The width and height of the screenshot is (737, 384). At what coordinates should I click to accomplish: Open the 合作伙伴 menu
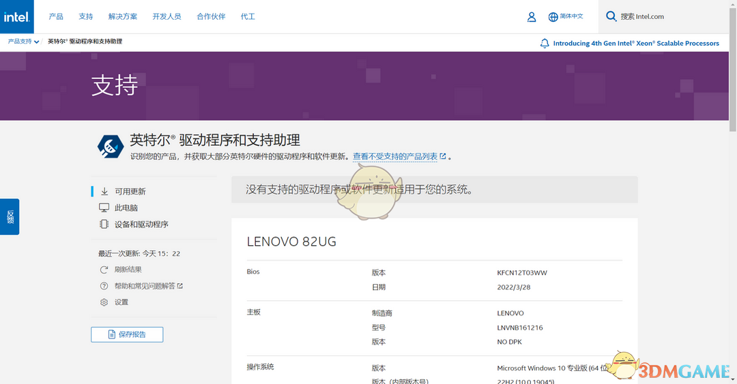211,16
